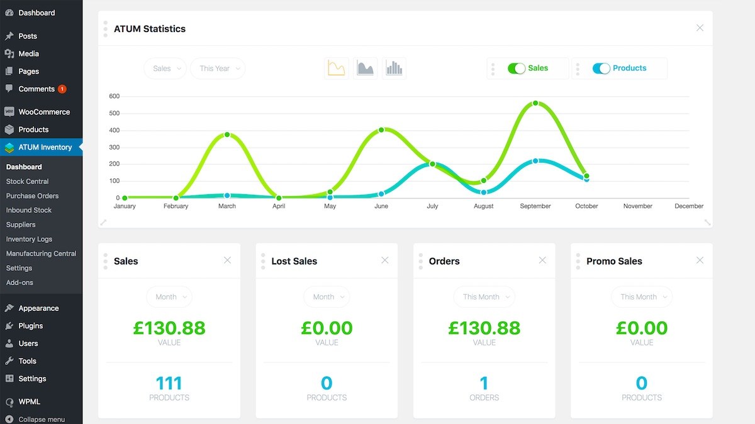
Task: Click the WooCommerce logo icon
Action: click(x=9, y=112)
